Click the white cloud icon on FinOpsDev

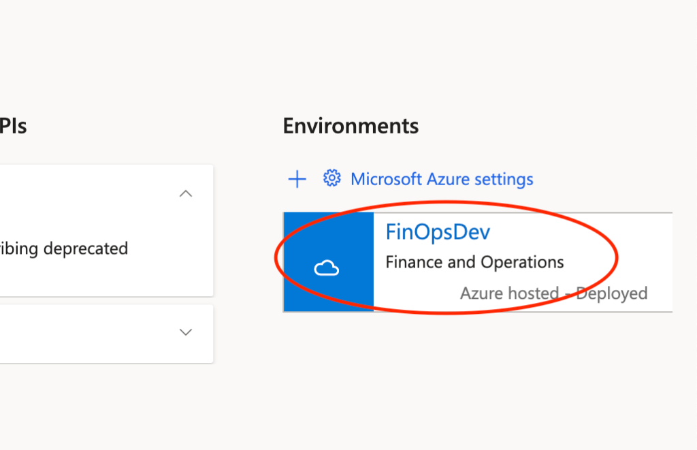click(327, 270)
